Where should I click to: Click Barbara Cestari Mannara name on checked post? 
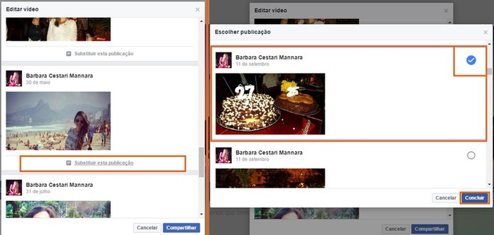click(x=269, y=57)
